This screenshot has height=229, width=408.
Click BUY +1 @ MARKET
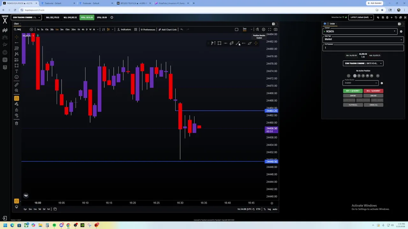coord(353,91)
